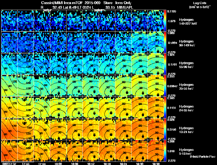Click the 'Cassini/MIMI Inca mTOF' title text

click(62, 3)
